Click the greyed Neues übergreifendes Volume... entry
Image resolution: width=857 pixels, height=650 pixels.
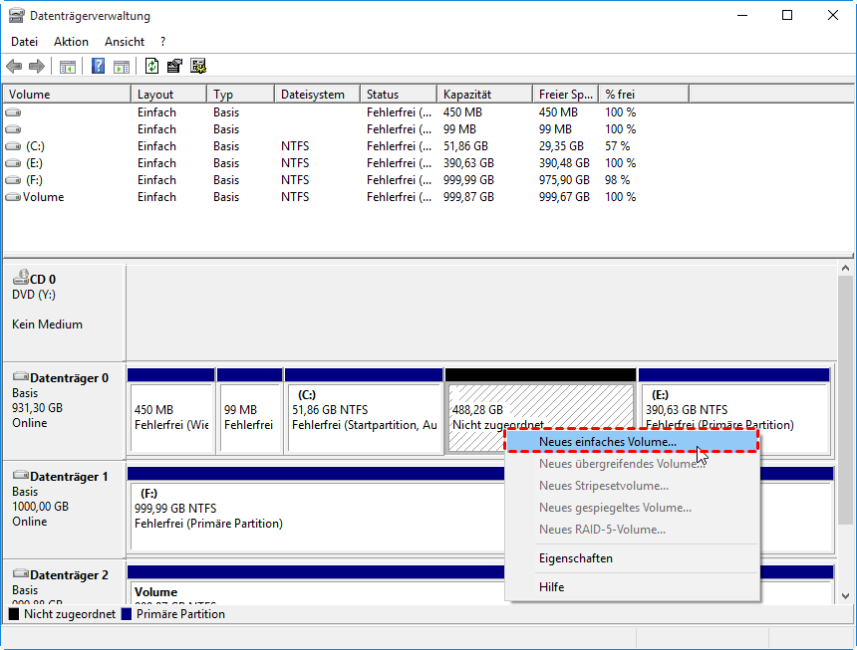631,464
